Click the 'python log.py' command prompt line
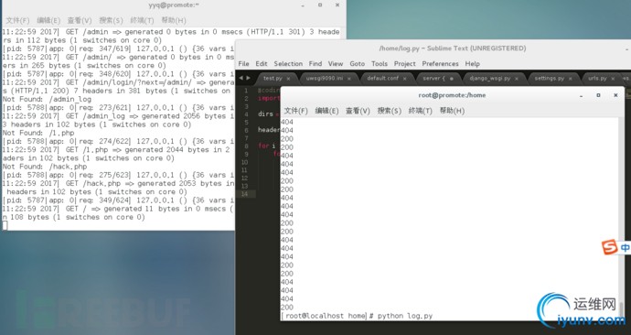631x335 pixels. [x=358, y=316]
